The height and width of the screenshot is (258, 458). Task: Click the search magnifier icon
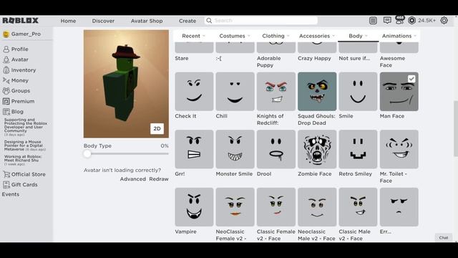(x=209, y=21)
